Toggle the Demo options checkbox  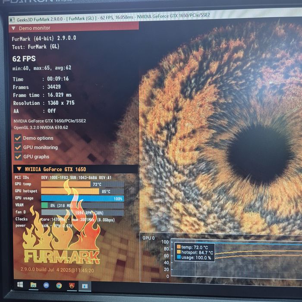click(18, 138)
